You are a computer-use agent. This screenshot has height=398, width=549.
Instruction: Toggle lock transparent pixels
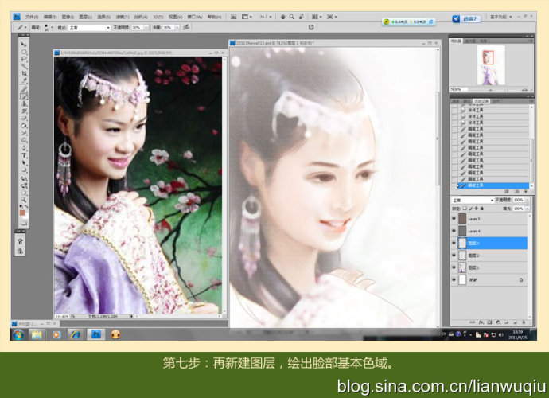coord(465,209)
